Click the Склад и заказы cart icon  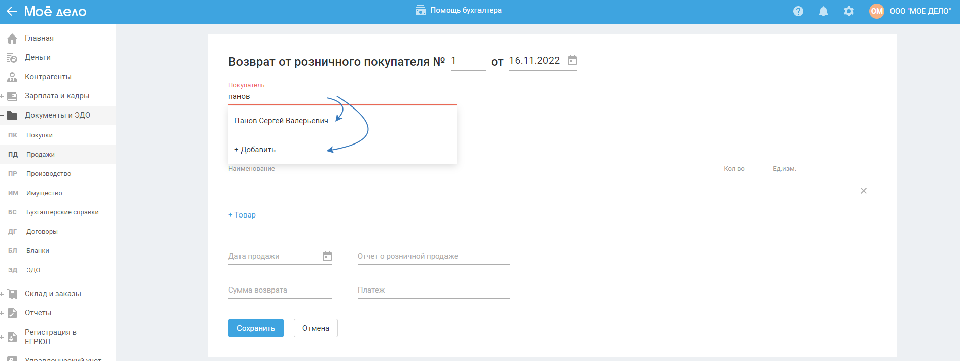[12, 294]
